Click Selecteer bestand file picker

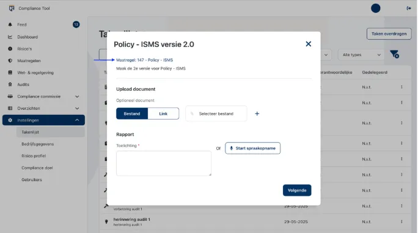[216, 113]
